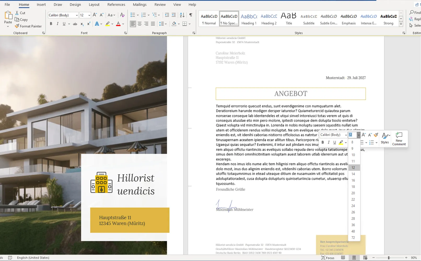Screen dimensions: 421x261
Task: Toggle Underline in mini toolbar
Action: 335,142
